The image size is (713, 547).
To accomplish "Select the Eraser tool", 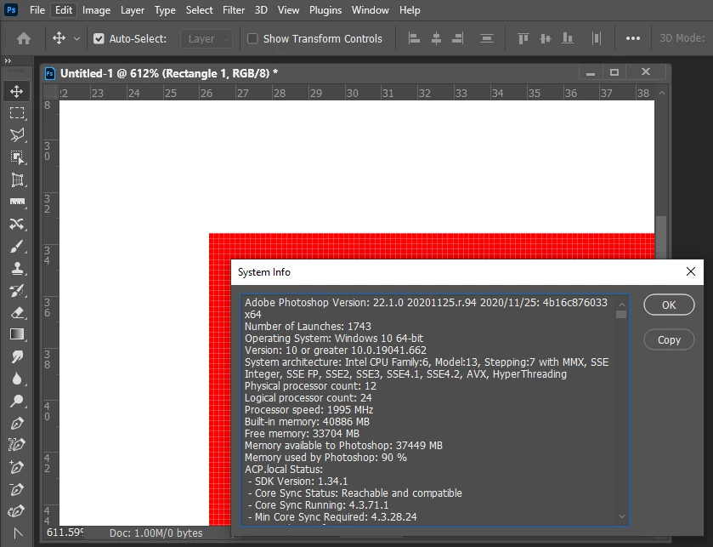I will [x=17, y=313].
